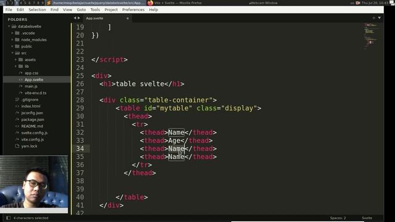Select App.svelte in the sidebar
This screenshot has width=395, height=222.
34,80
